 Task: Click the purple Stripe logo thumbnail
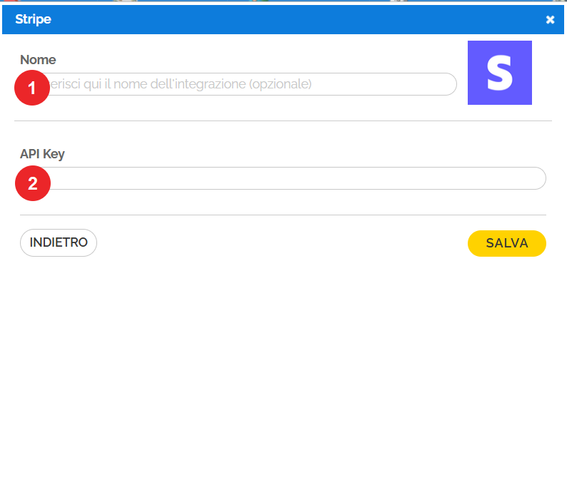499,73
